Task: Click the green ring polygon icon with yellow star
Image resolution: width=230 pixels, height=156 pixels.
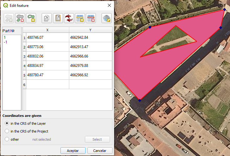Action: click(x=31, y=18)
